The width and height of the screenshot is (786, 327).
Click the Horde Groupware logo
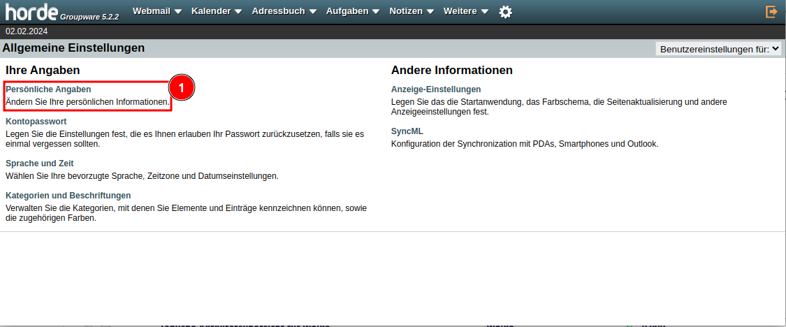pos(62,12)
